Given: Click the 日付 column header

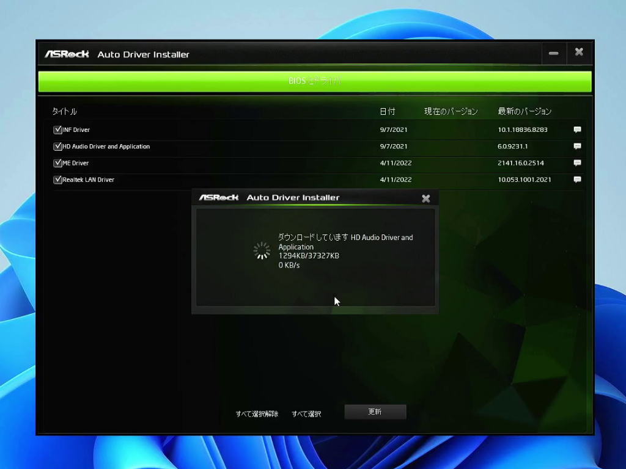Looking at the screenshot, I should point(387,111).
